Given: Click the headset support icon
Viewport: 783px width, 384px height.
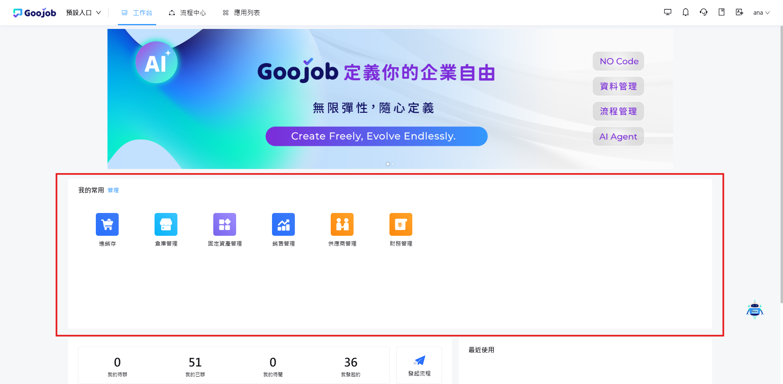Looking at the screenshot, I should point(703,12).
